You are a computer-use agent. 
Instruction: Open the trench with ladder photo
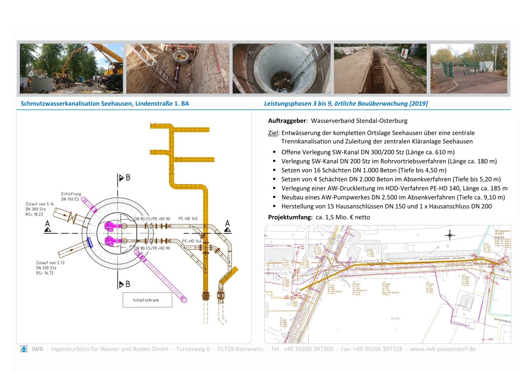pos(178,68)
